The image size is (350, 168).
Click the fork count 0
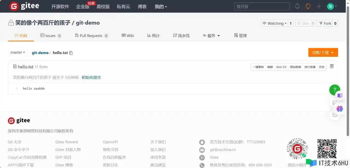[336, 23]
